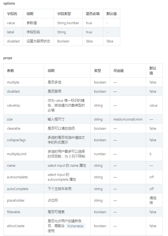168x236 pixels.
Task: Select the '是否可搜索' description cell
Action: [x=67, y=212]
